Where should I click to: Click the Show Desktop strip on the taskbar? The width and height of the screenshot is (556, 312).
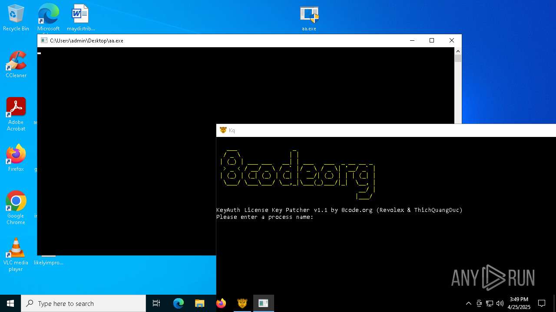pyautogui.click(x=555, y=303)
